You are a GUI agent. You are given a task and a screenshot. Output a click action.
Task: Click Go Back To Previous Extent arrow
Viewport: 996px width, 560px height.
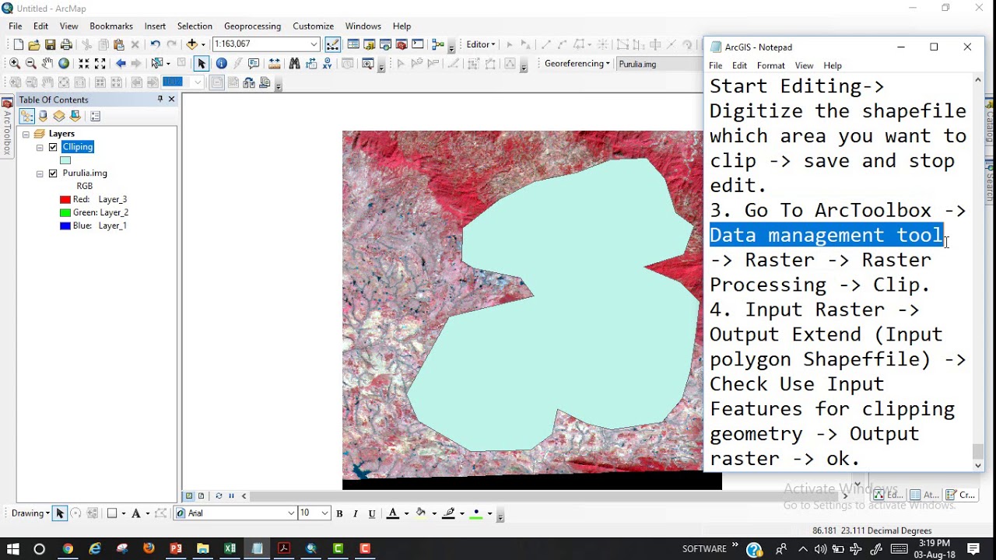tap(121, 63)
